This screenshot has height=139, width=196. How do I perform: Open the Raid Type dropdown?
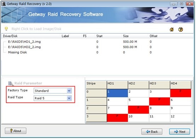point(53,98)
